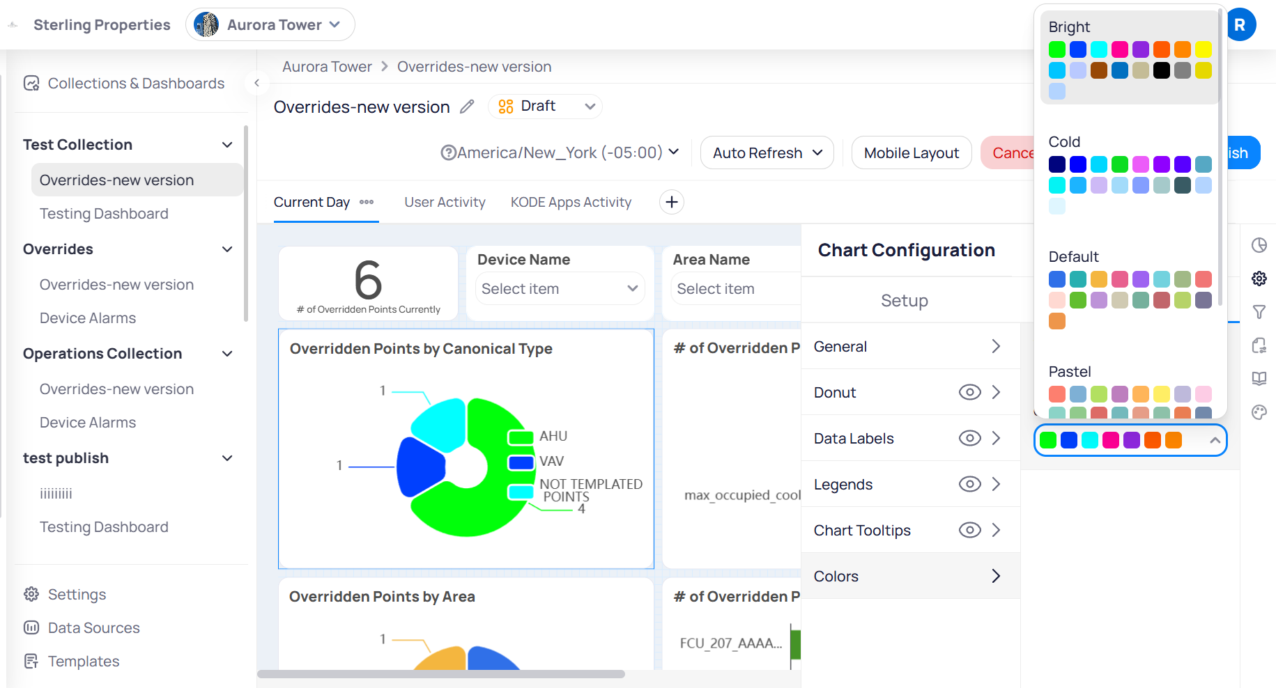Click the color palette icon in right rail
Screen dimensions: 1276x688
point(1259,412)
